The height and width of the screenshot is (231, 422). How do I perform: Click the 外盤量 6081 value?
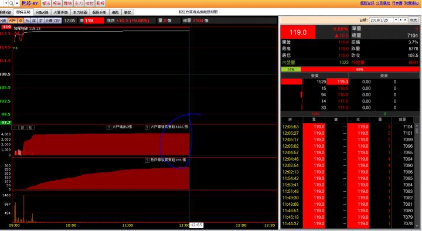point(413,63)
